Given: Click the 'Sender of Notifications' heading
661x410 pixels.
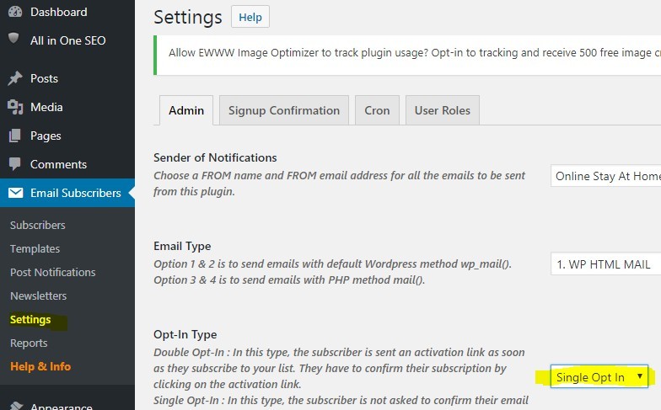Looking at the screenshot, I should pos(215,157).
